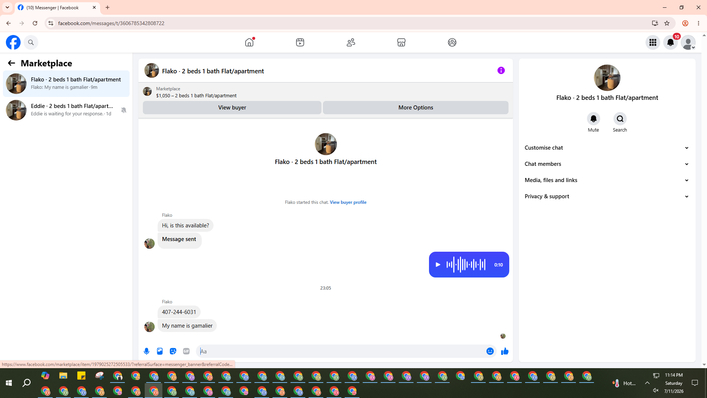This screenshot has height=398, width=707.
Task: Mute the conversation from the side panel
Action: (594, 119)
